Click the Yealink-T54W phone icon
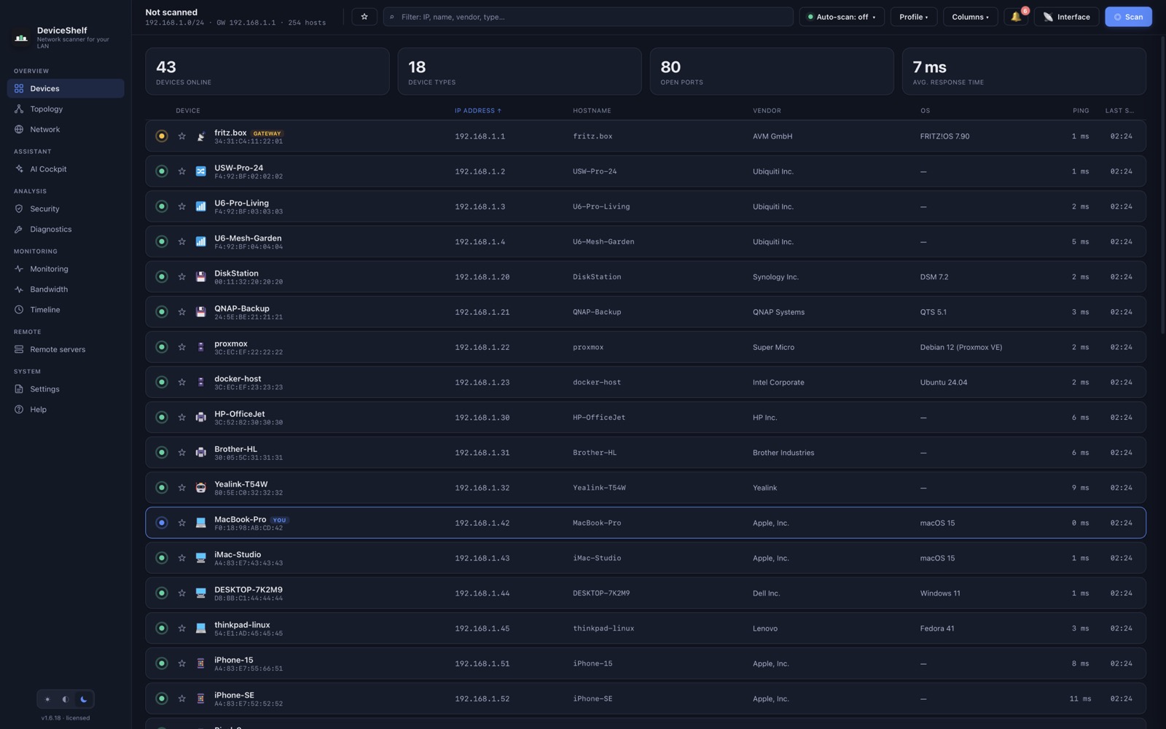1166x729 pixels. click(x=200, y=488)
